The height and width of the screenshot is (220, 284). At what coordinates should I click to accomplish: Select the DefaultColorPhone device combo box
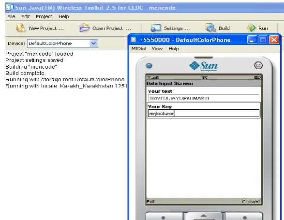click(x=62, y=44)
